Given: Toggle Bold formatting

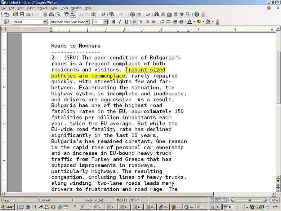Looking at the screenshot, I should coord(113,22).
